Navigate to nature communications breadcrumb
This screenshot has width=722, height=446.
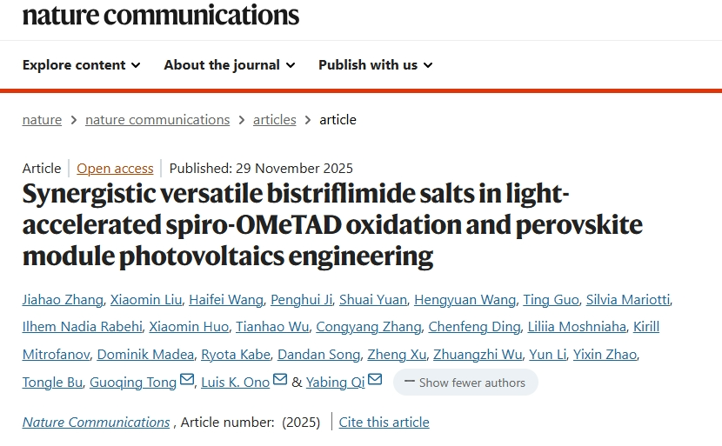tap(157, 120)
